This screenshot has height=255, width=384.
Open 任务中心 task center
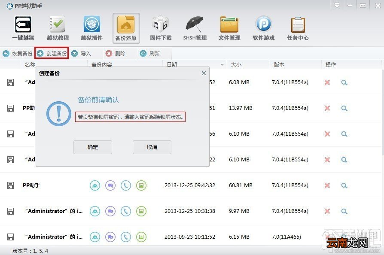(298, 28)
